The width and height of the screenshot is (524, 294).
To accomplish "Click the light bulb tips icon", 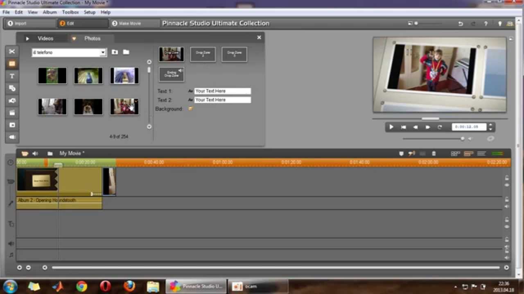I will click(500, 24).
